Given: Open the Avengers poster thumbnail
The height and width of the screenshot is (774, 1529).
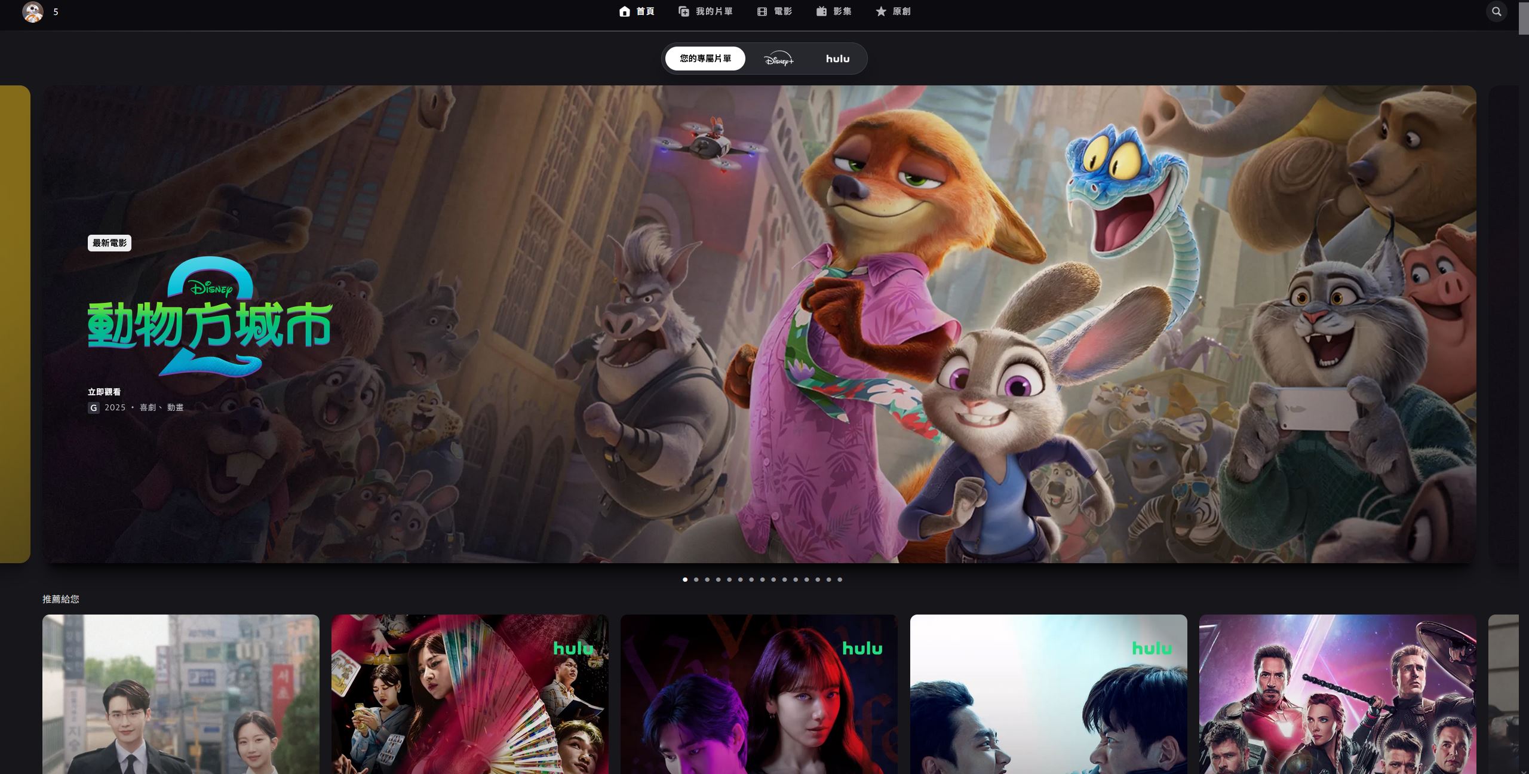Looking at the screenshot, I should (x=1337, y=694).
